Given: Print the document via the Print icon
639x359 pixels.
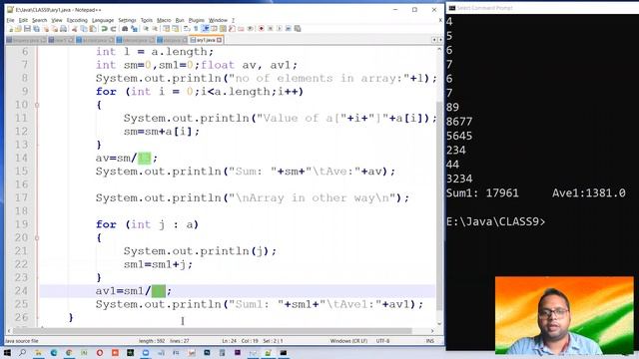Looking at the screenshot, I should (63, 29).
